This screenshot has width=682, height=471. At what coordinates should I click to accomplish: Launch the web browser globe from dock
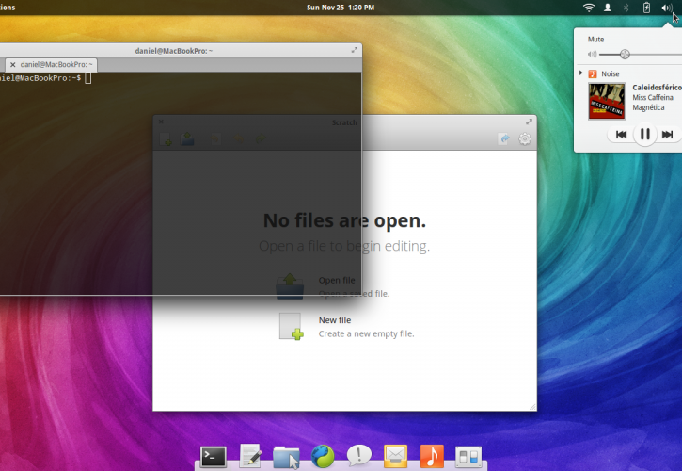323,456
